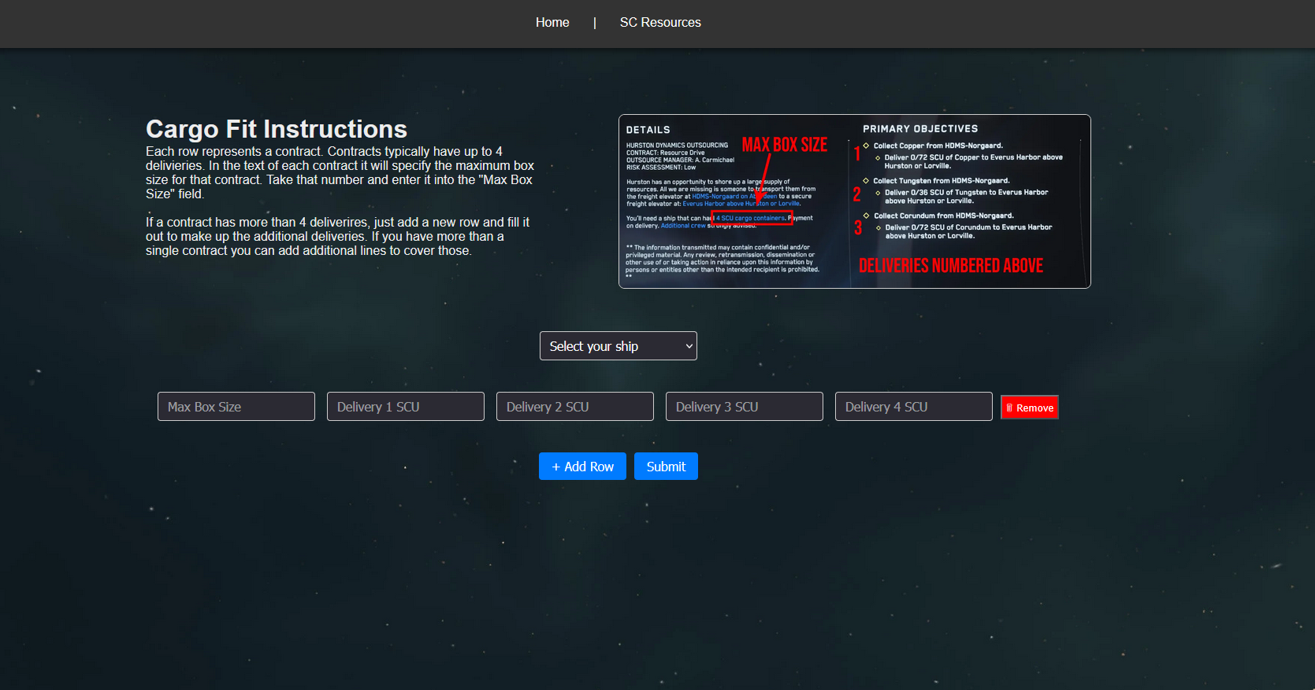Focus the Max Box Size field
Viewport: 1315px width, 690px height.
point(236,407)
